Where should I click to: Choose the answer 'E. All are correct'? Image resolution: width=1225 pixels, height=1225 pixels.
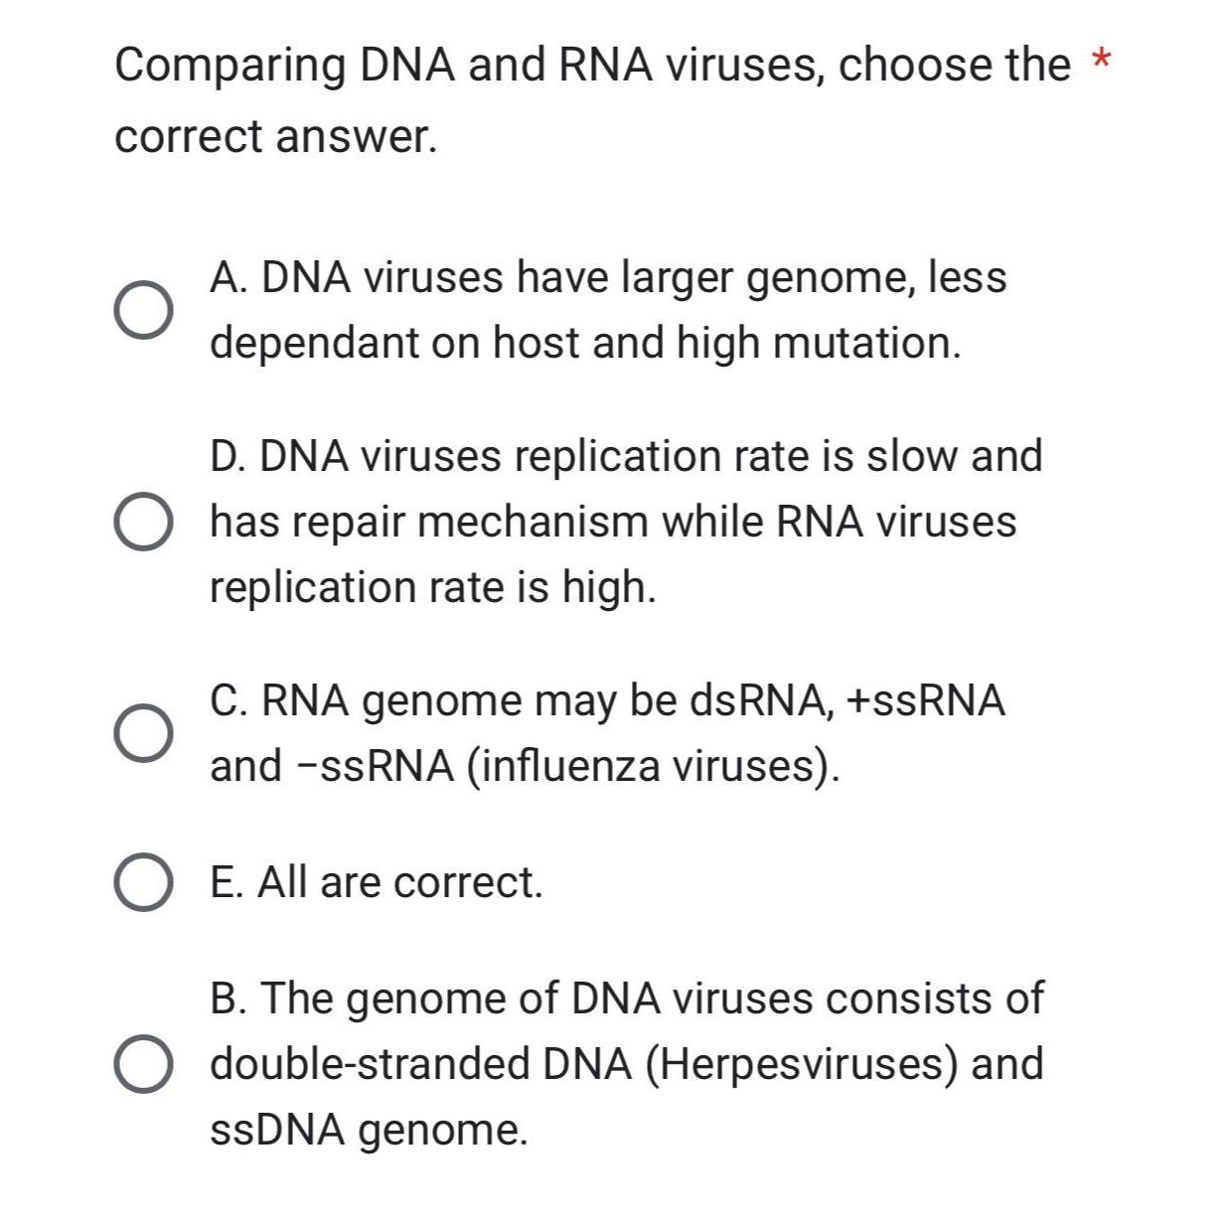(376, 882)
